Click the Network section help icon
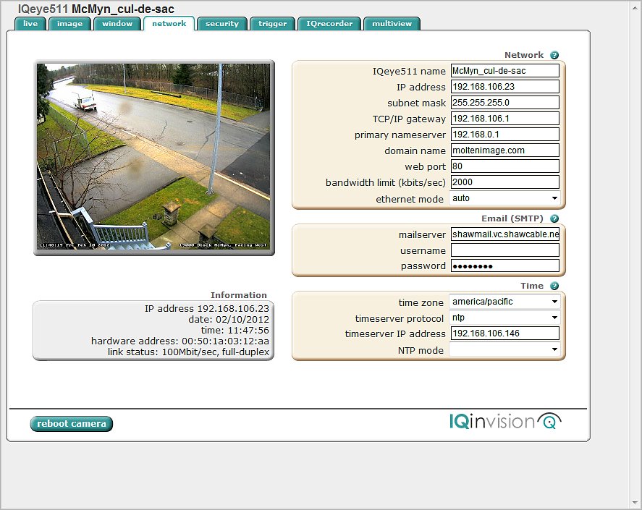 point(554,55)
